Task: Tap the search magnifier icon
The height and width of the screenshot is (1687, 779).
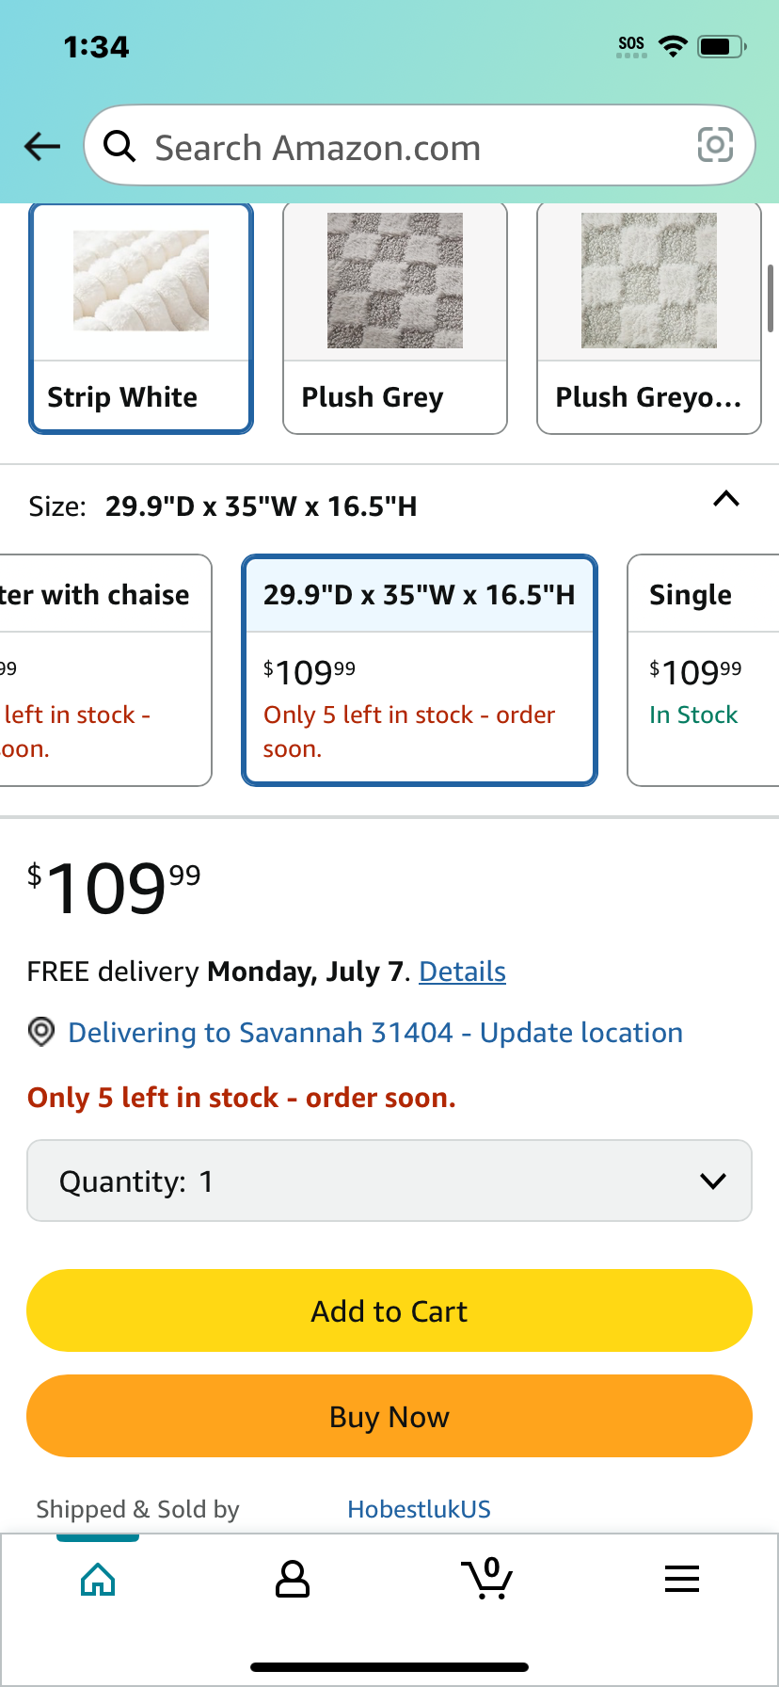Action: pos(119,146)
